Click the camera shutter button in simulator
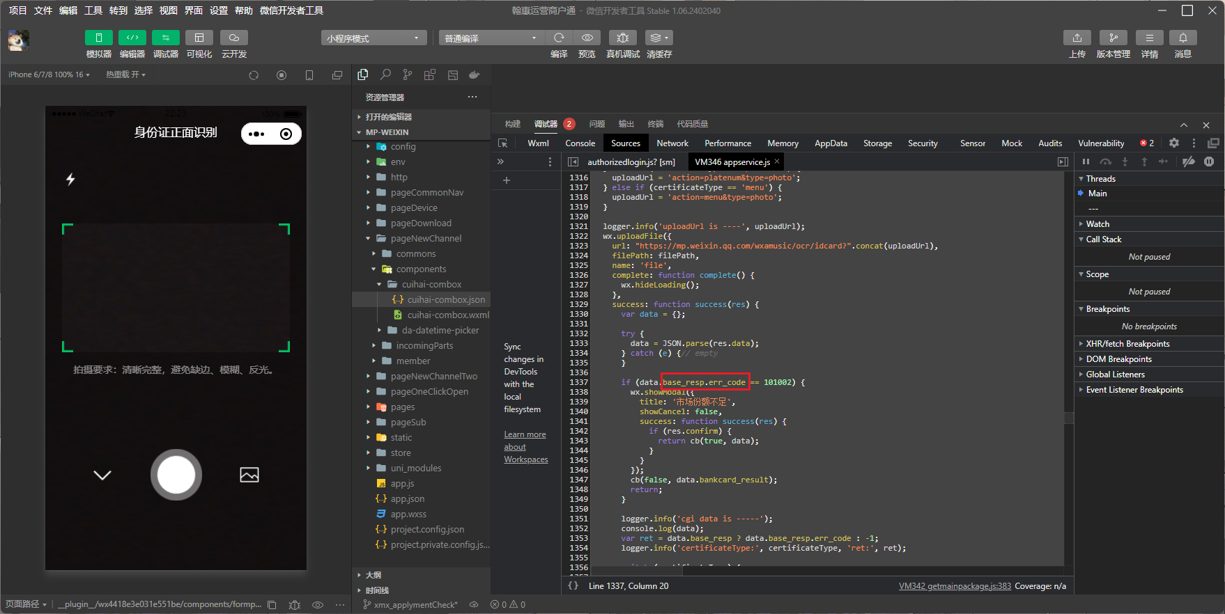The height and width of the screenshot is (614, 1225). click(x=176, y=475)
